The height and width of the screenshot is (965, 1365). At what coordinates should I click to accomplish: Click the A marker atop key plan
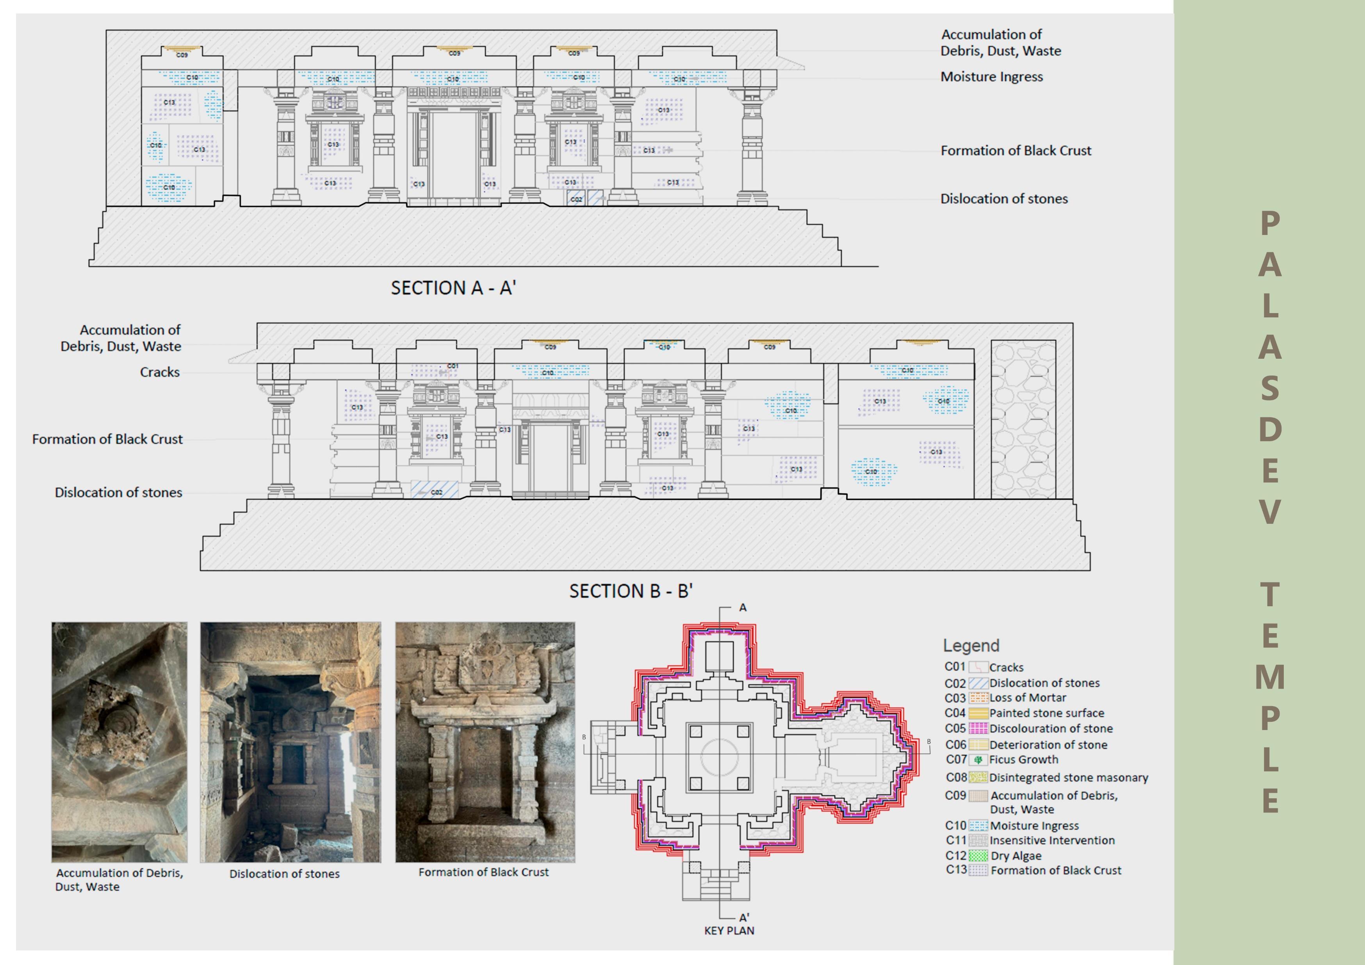point(743,608)
